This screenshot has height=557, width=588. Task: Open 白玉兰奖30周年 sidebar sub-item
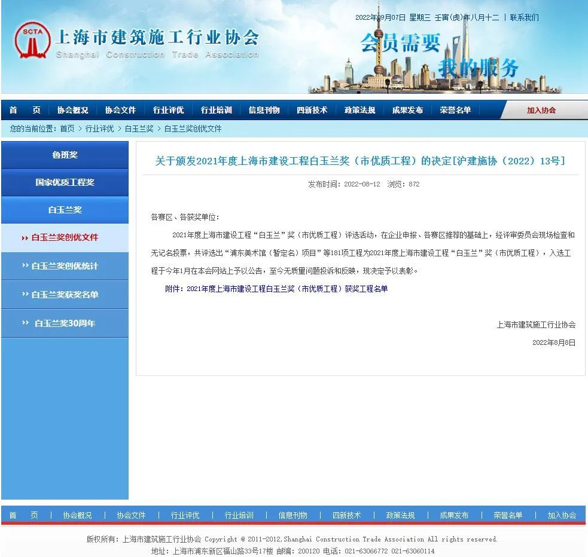65,323
